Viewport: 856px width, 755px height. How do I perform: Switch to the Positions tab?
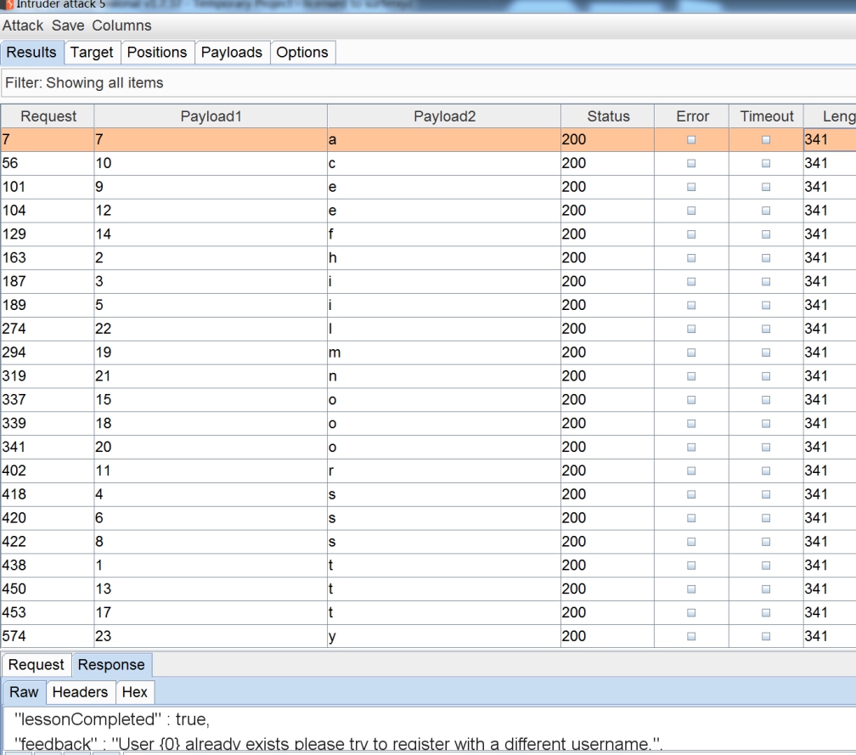[157, 53]
